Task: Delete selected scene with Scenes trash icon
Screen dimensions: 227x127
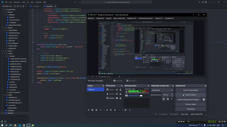Action: 92,110
